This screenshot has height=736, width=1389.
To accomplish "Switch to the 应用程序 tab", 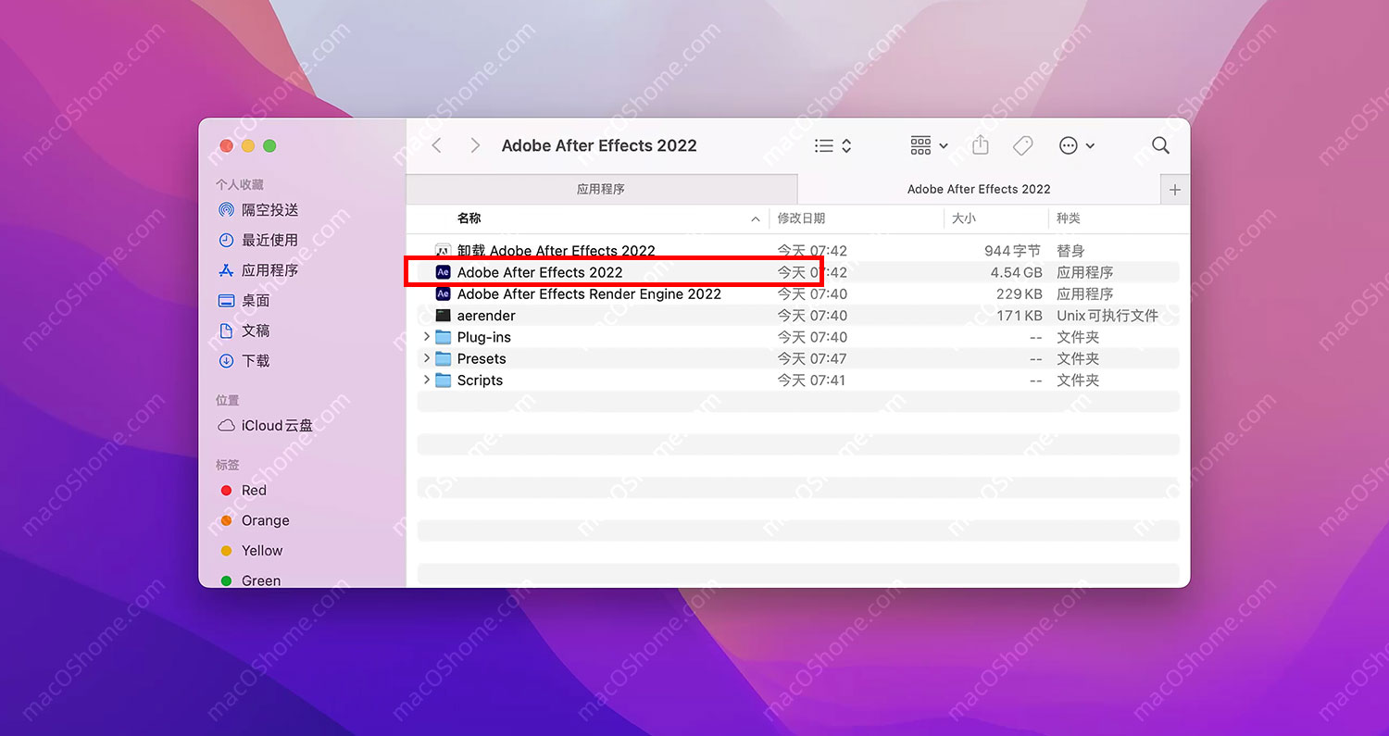I will [601, 189].
